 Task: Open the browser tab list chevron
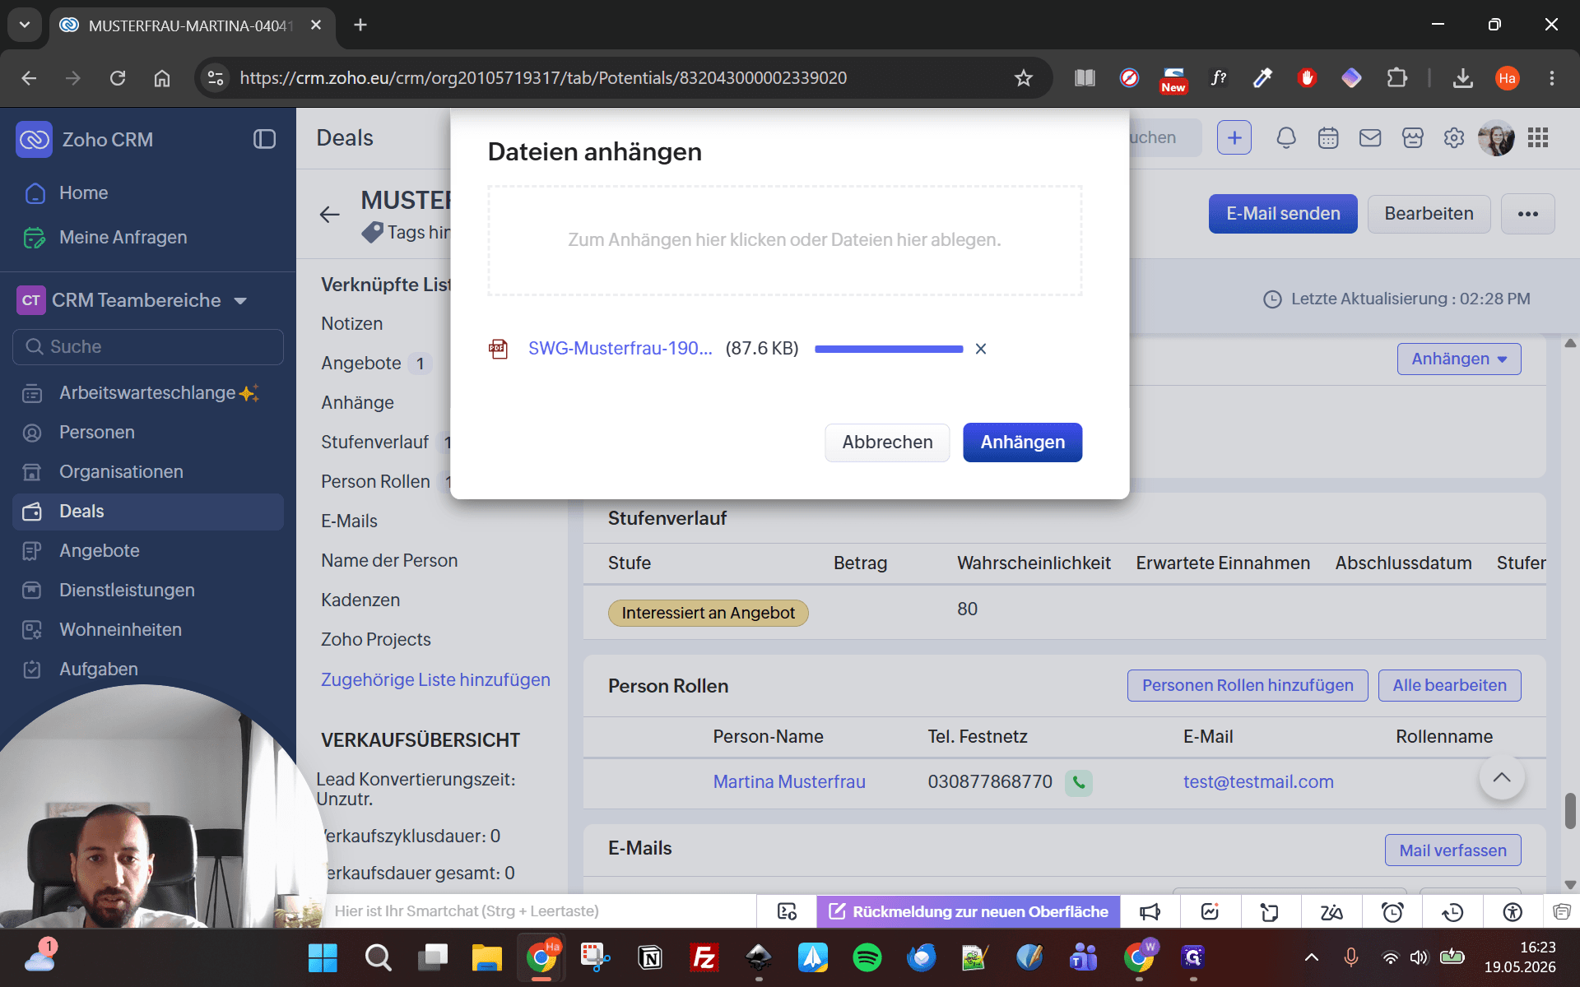coord(25,25)
